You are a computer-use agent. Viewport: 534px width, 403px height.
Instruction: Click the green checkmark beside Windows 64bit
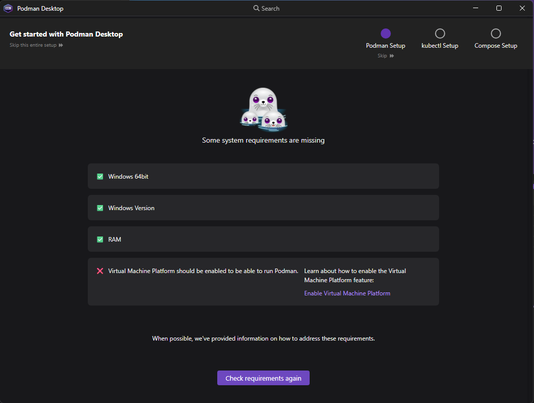(x=100, y=176)
